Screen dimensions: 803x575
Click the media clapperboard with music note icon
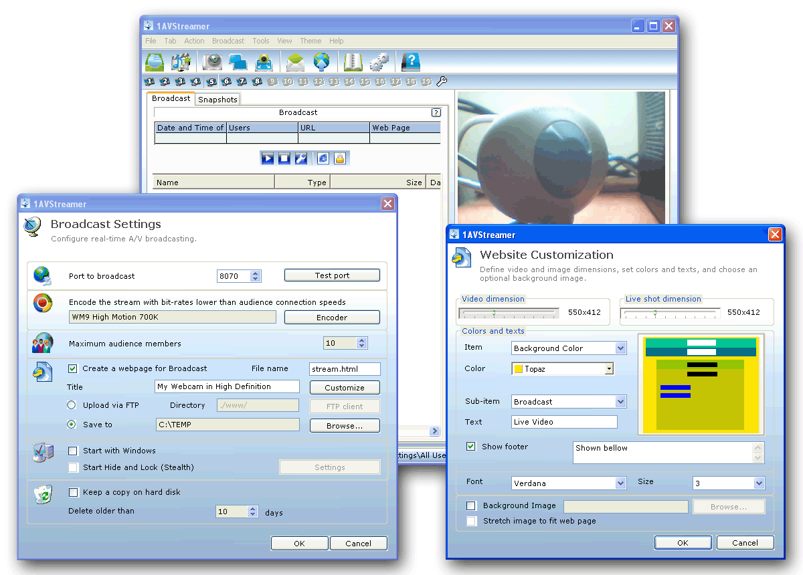click(x=181, y=62)
